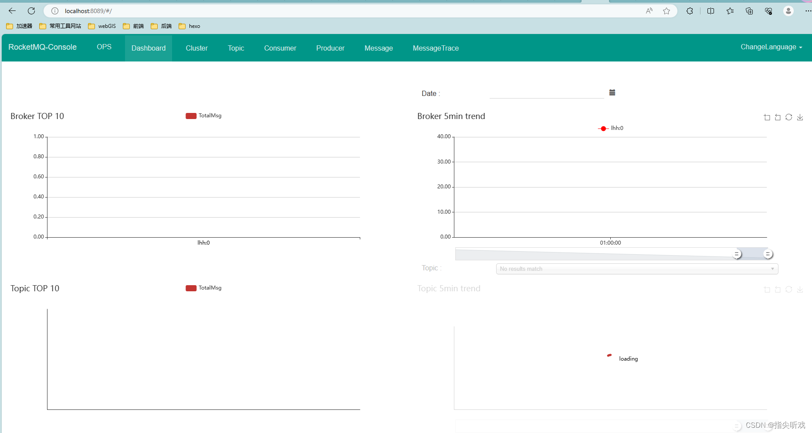Click the browser address bar URL
This screenshot has width=812, height=433.
[88, 11]
